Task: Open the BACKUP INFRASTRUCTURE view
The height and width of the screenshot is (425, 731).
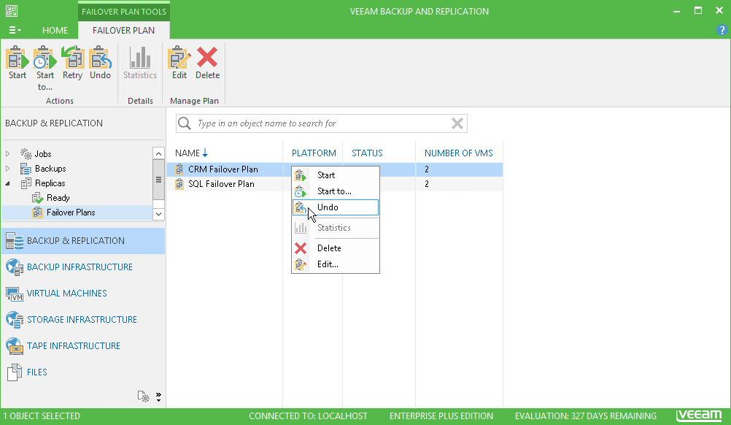Action: pyautogui.click(x=80, y=267)
